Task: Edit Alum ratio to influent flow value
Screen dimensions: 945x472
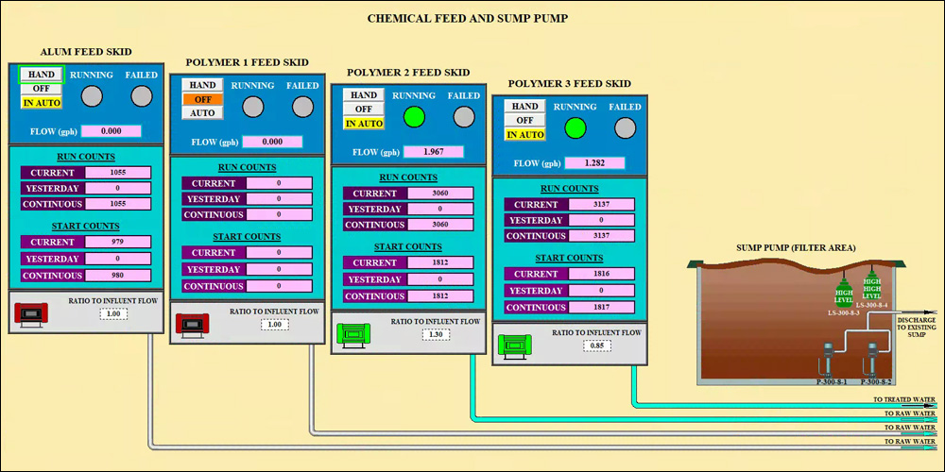Action: pos(112,313)
